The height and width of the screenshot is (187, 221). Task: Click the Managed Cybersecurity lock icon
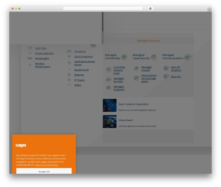coord(154,57)
